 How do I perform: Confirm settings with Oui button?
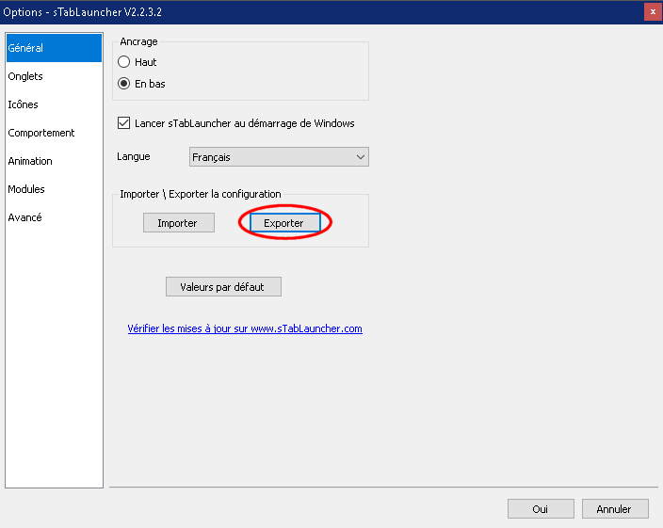[541, 509]
